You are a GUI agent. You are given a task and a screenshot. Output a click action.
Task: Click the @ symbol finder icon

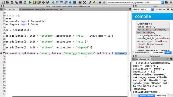click(x=25, y=2)
